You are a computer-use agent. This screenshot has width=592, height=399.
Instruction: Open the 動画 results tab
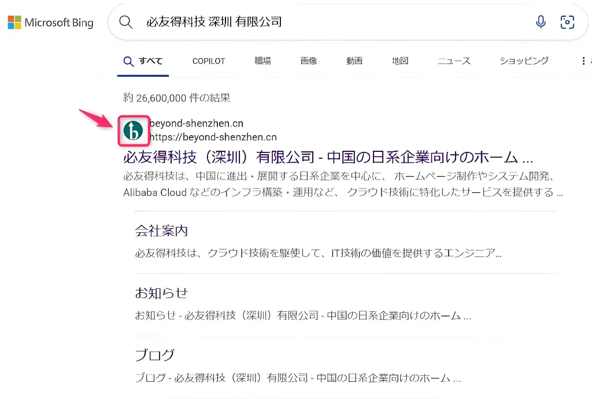click(354, 61)
